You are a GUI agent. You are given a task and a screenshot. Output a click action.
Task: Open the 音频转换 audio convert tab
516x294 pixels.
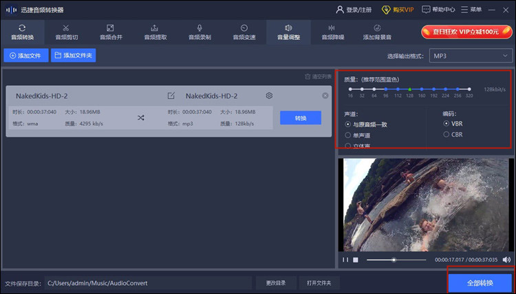(x=23, y=32)
